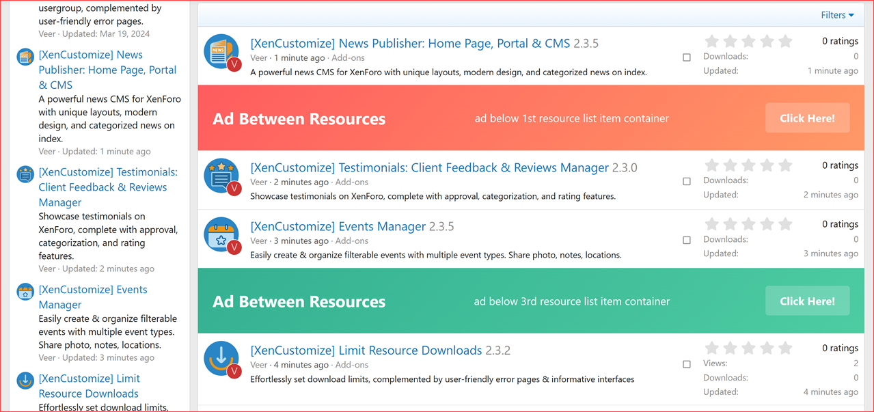Click the fifth rating star for Events Manager
This screenshot has height=412, width=874.
click(784, 223)
